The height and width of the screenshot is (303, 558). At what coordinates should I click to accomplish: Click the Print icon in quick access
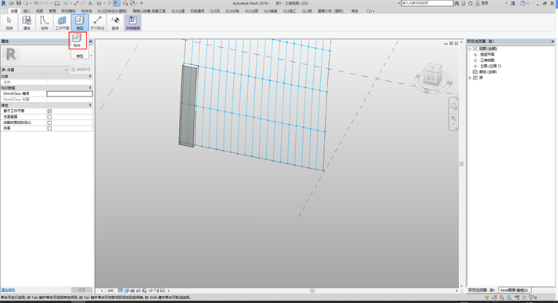pos(57,3)
